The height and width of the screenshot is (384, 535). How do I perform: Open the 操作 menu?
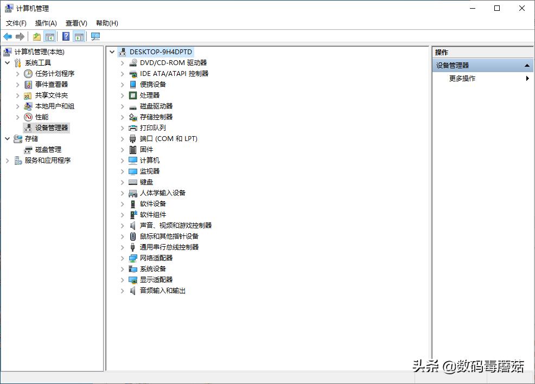[46, 23]
